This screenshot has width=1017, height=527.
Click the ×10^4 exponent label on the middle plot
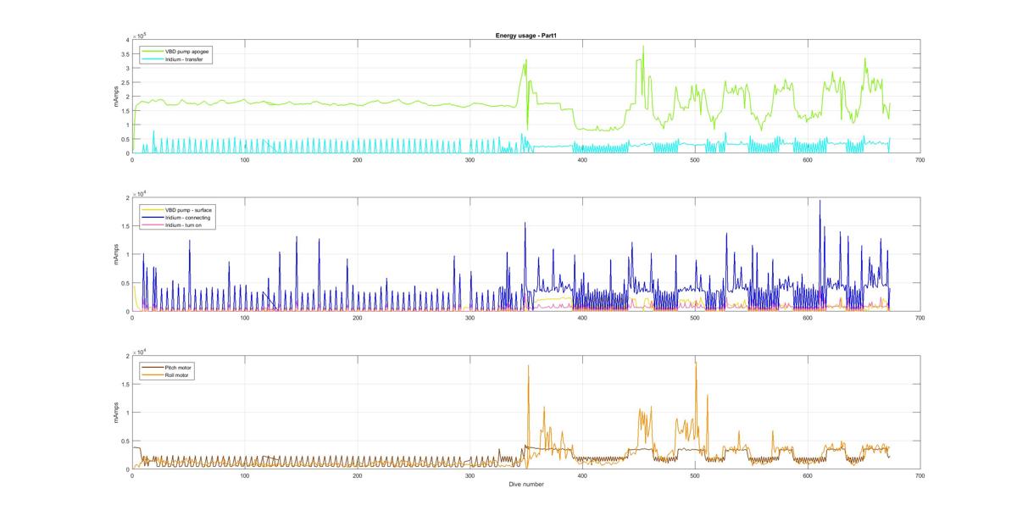tap(139, 193)
